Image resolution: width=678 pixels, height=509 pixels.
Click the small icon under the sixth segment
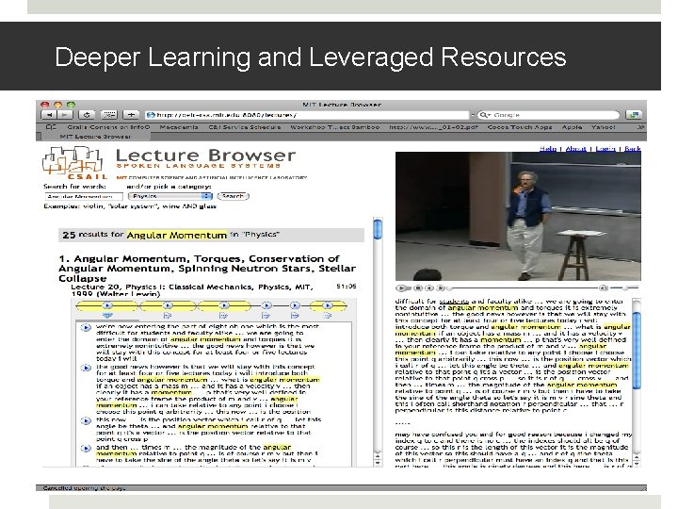328,316
